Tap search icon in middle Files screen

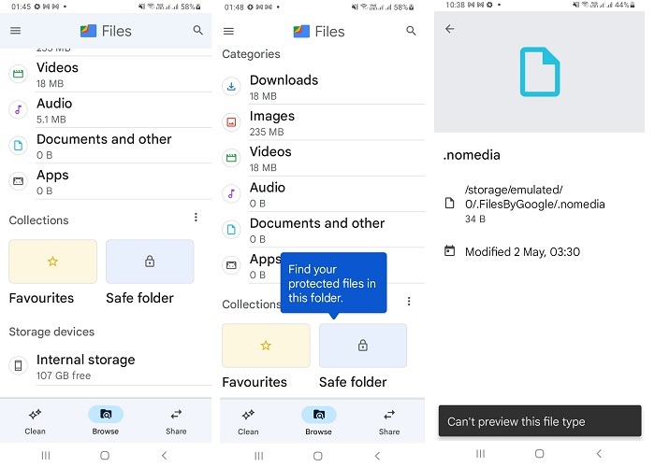tap(411, 31)
